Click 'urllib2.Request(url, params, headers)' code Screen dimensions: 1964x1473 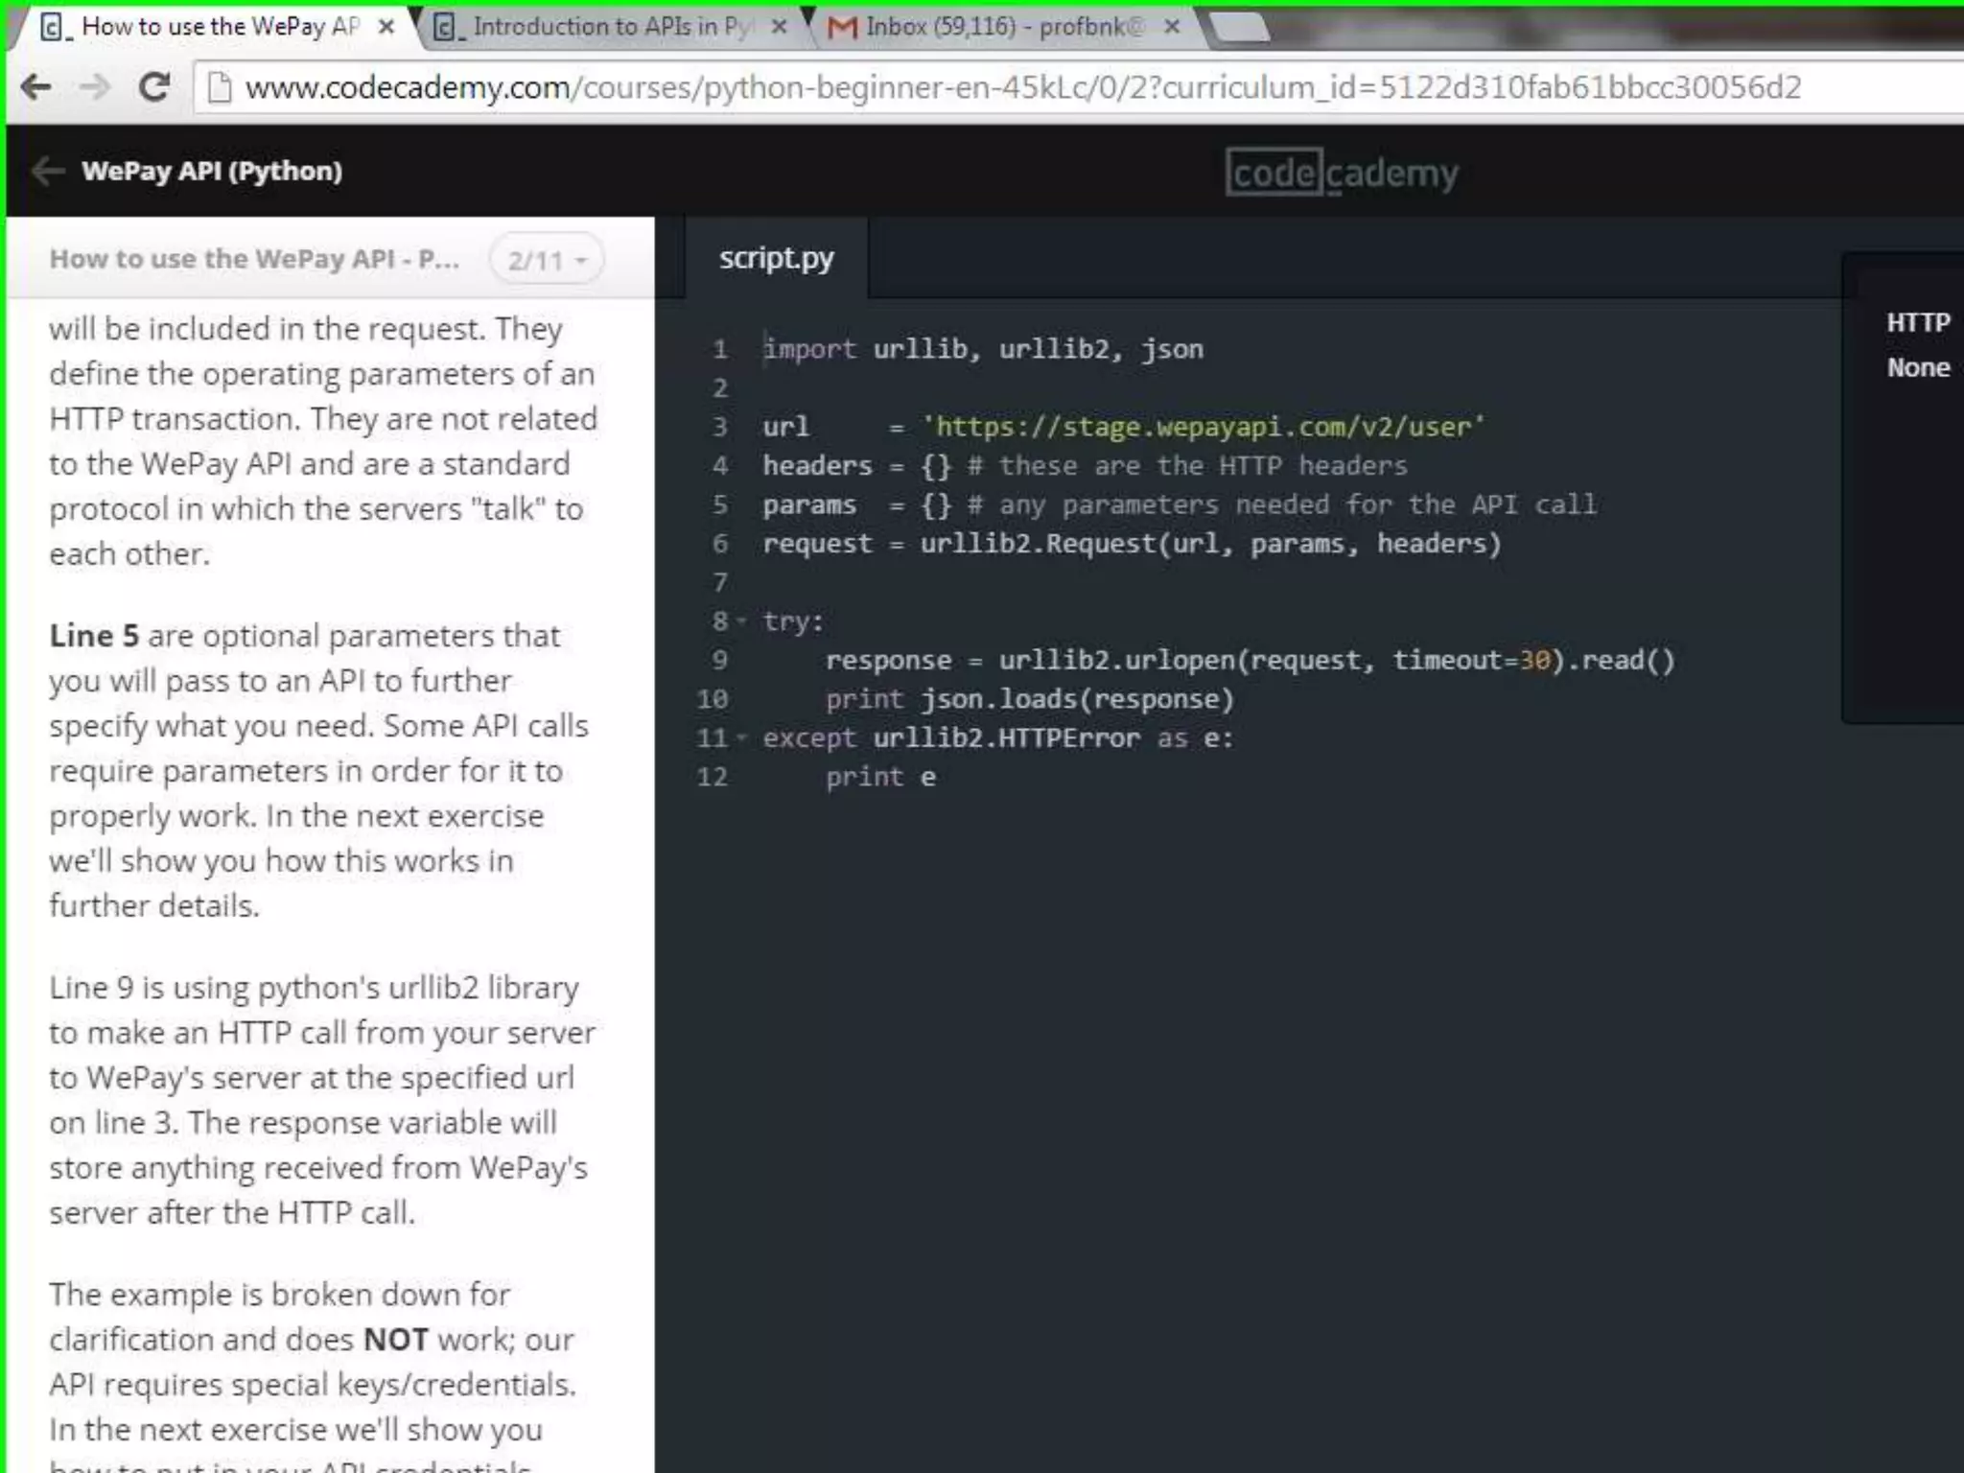click(x=1210, y=544)
